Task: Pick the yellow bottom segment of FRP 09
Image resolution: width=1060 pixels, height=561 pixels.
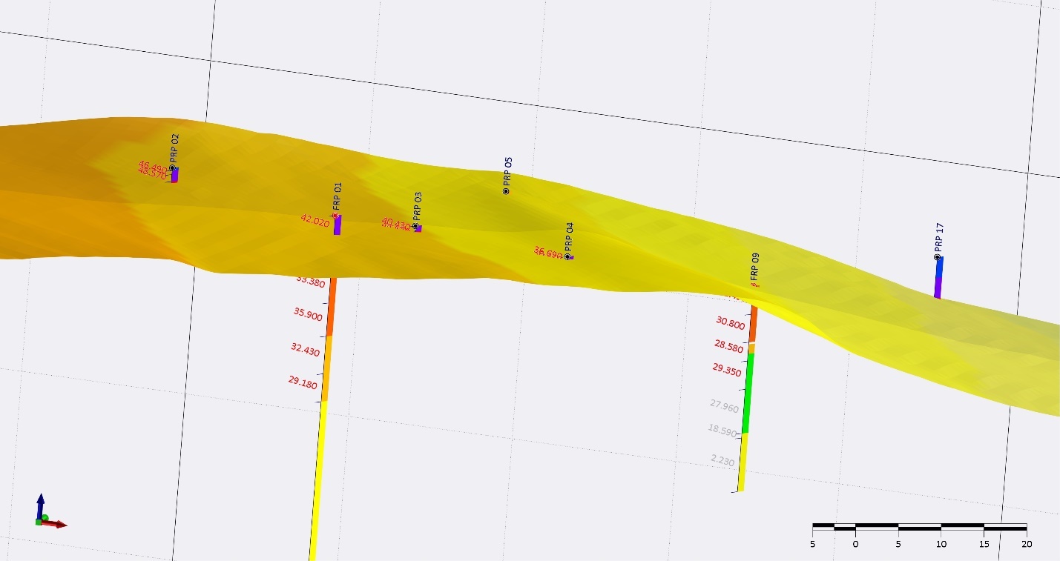Action: pos(743,462)
